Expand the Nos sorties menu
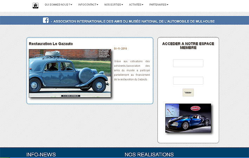 tap(113, 5)
